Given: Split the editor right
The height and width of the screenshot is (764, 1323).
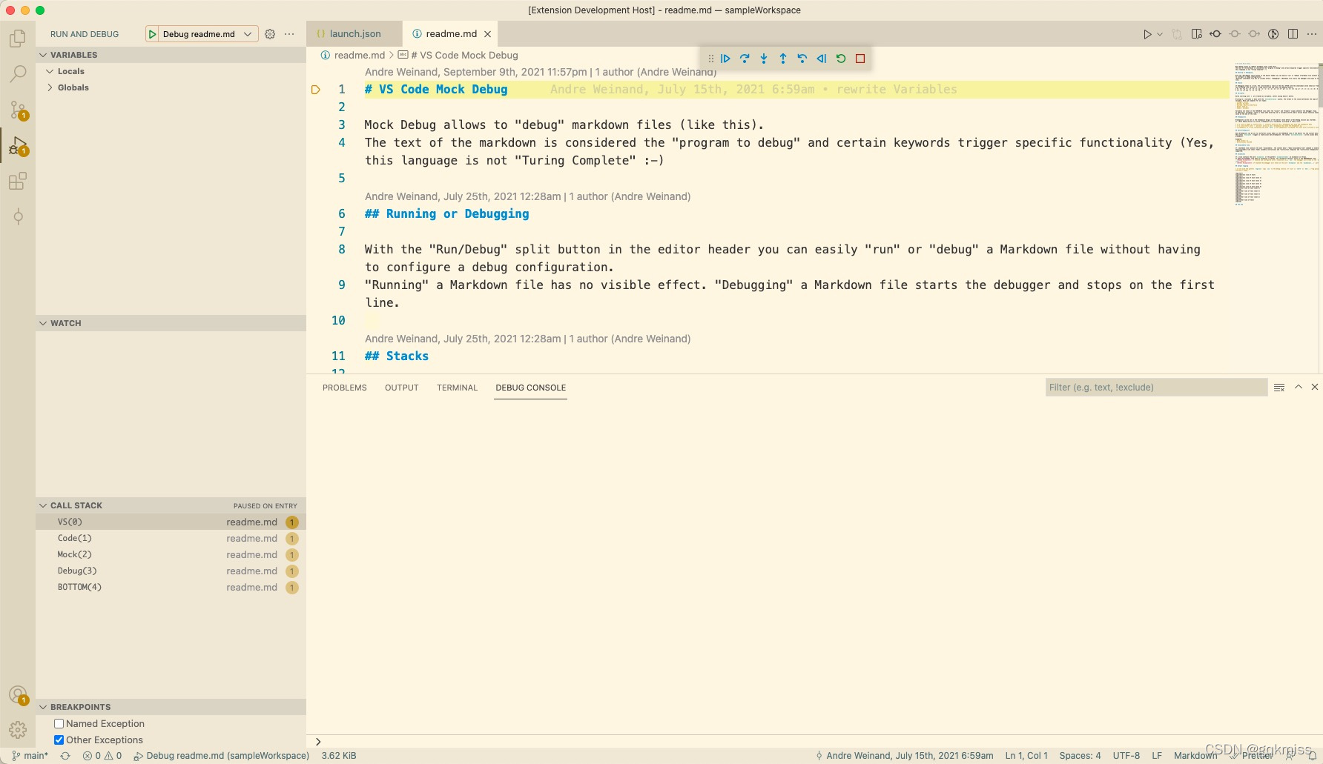Looking at the screenshot, I should [1293, 34].
